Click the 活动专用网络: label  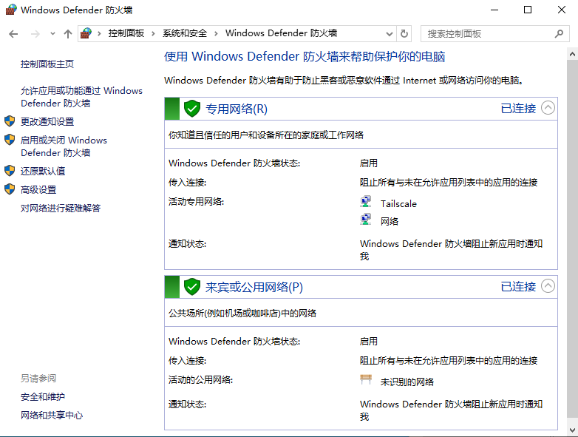point(196,201)
